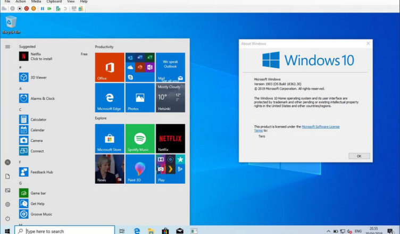Click the user account icon in Start sidebar
Image resolution: width=400 pixels, height=234 pixels.
click(7, 162)
